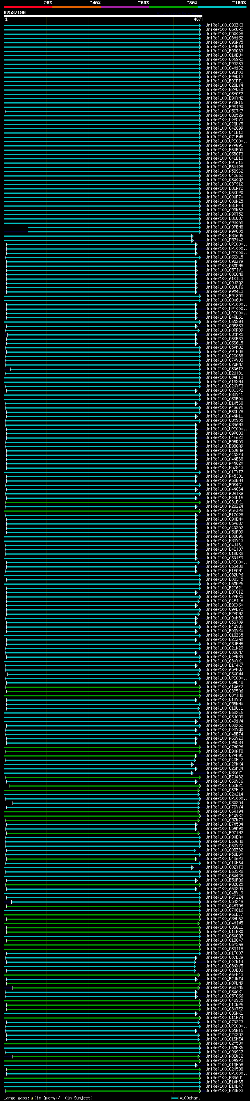Click the UniRef100_C9WZY9 hit name
This screenshot has width=250, height=1101.
224,261
